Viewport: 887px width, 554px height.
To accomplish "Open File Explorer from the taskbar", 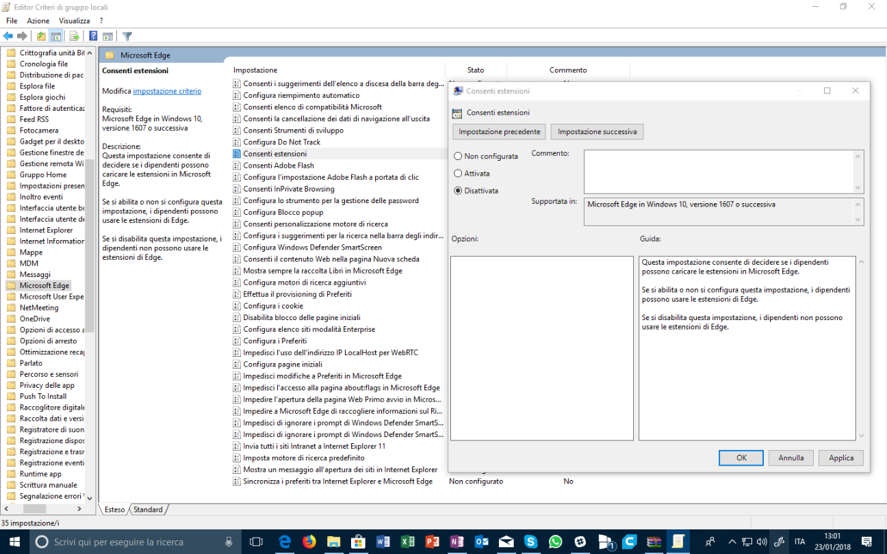I will click(x=333, y=542).
